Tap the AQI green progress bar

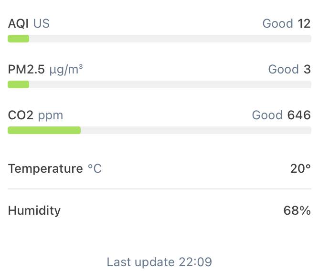(18, 39)
